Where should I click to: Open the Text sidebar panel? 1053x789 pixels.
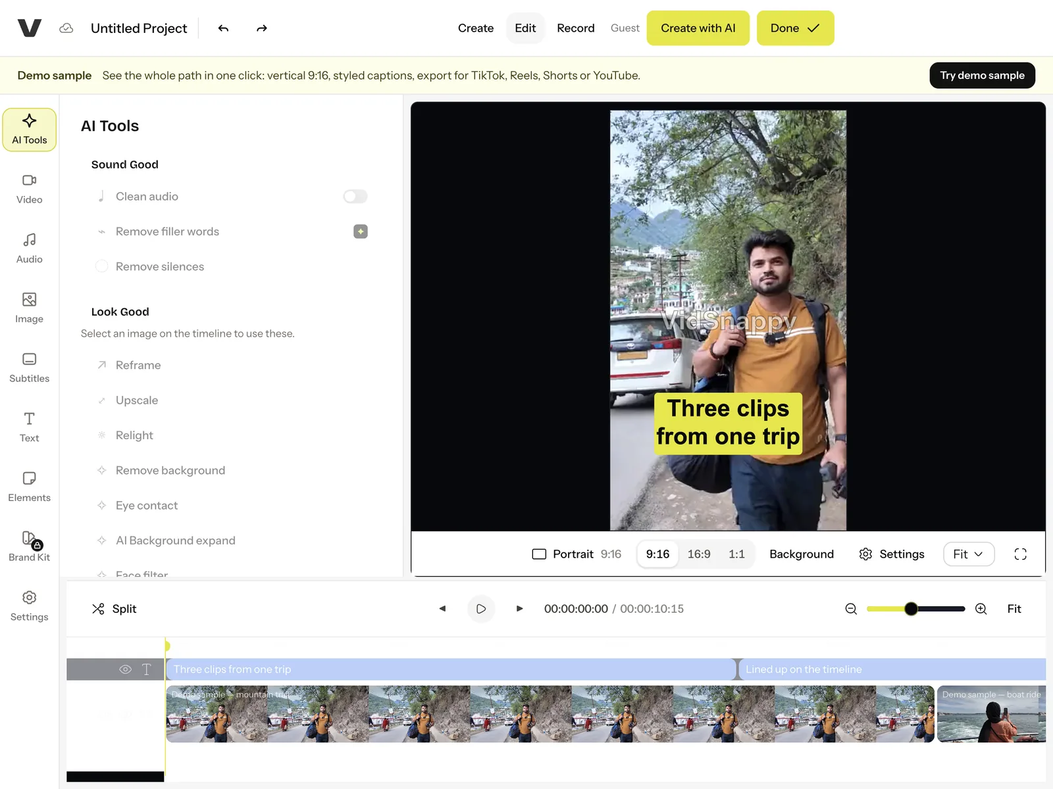pos(30,428)
